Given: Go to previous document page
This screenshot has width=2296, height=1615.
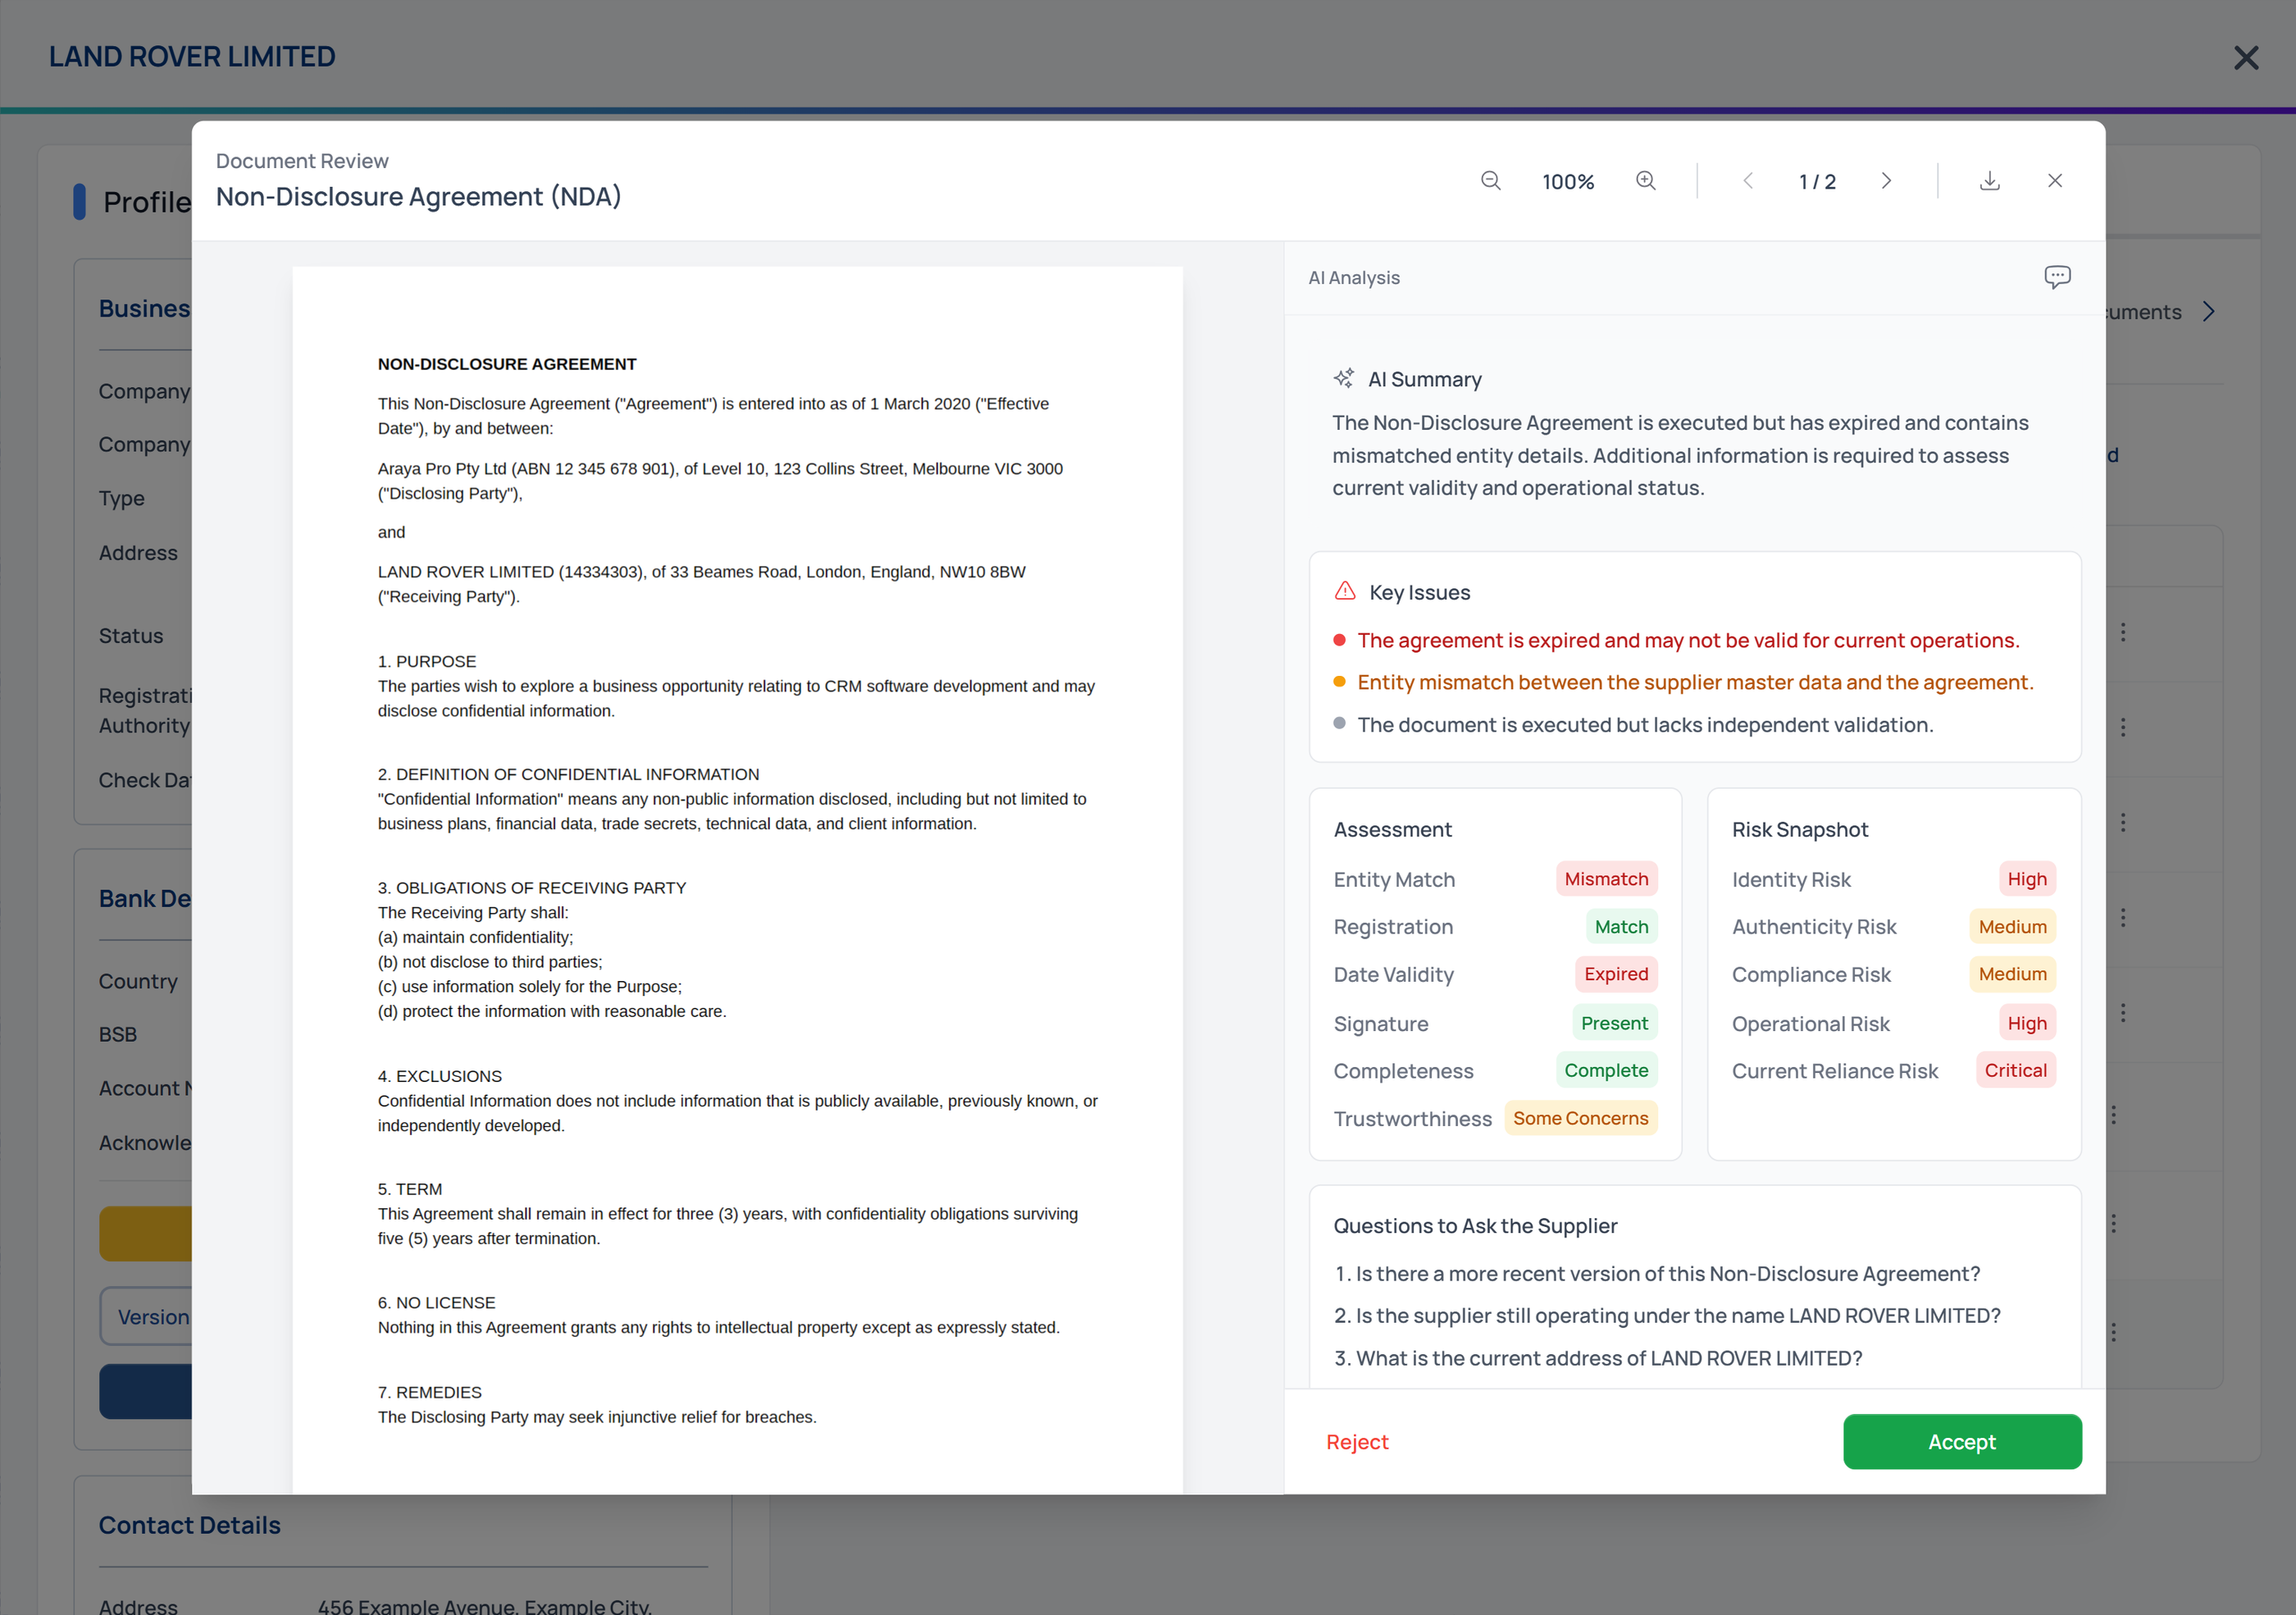Looking at the screenshot, I should pyautogui.click(x=1747, y=181).
